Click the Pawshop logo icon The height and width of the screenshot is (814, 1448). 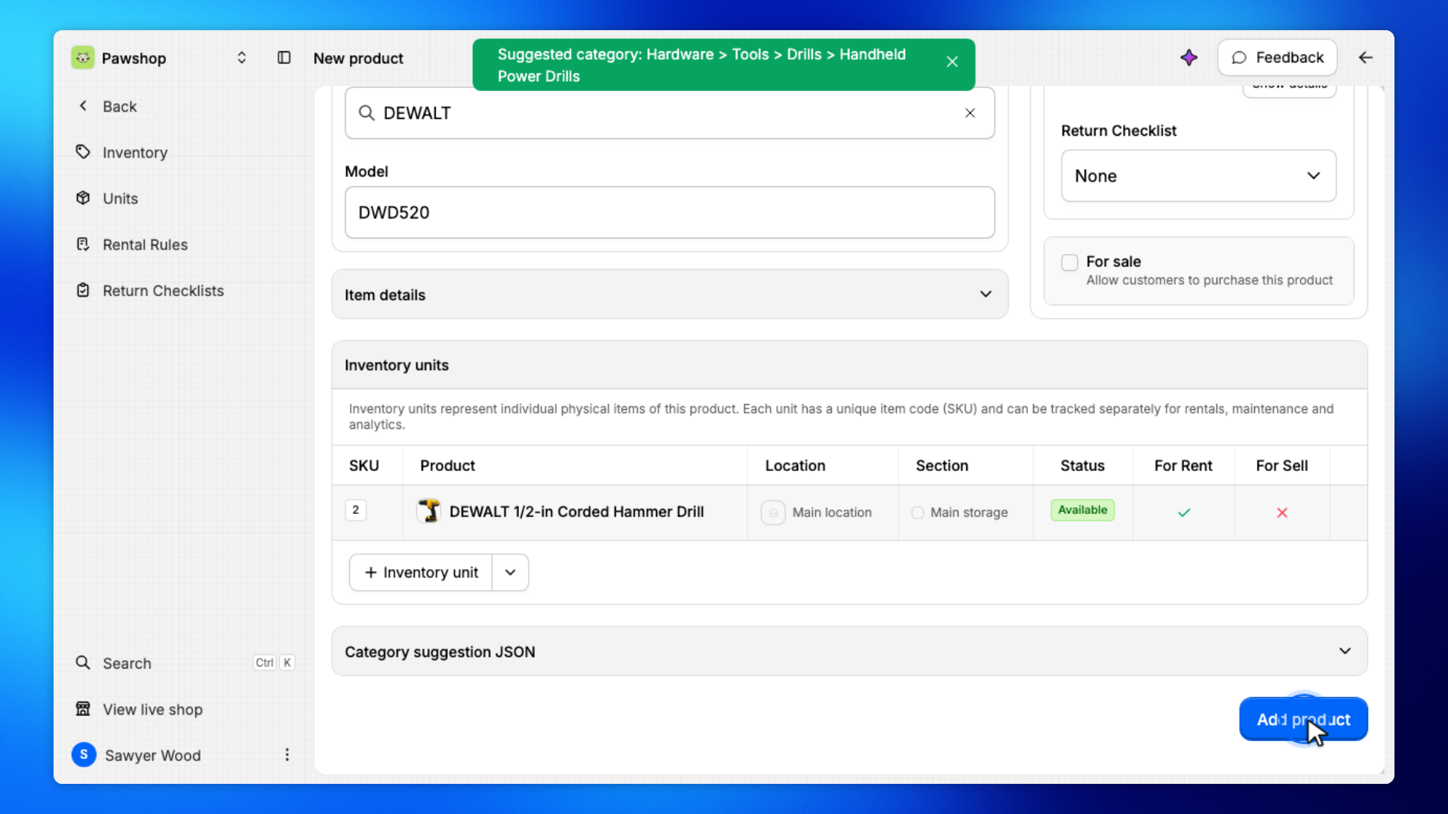(83, 58)
